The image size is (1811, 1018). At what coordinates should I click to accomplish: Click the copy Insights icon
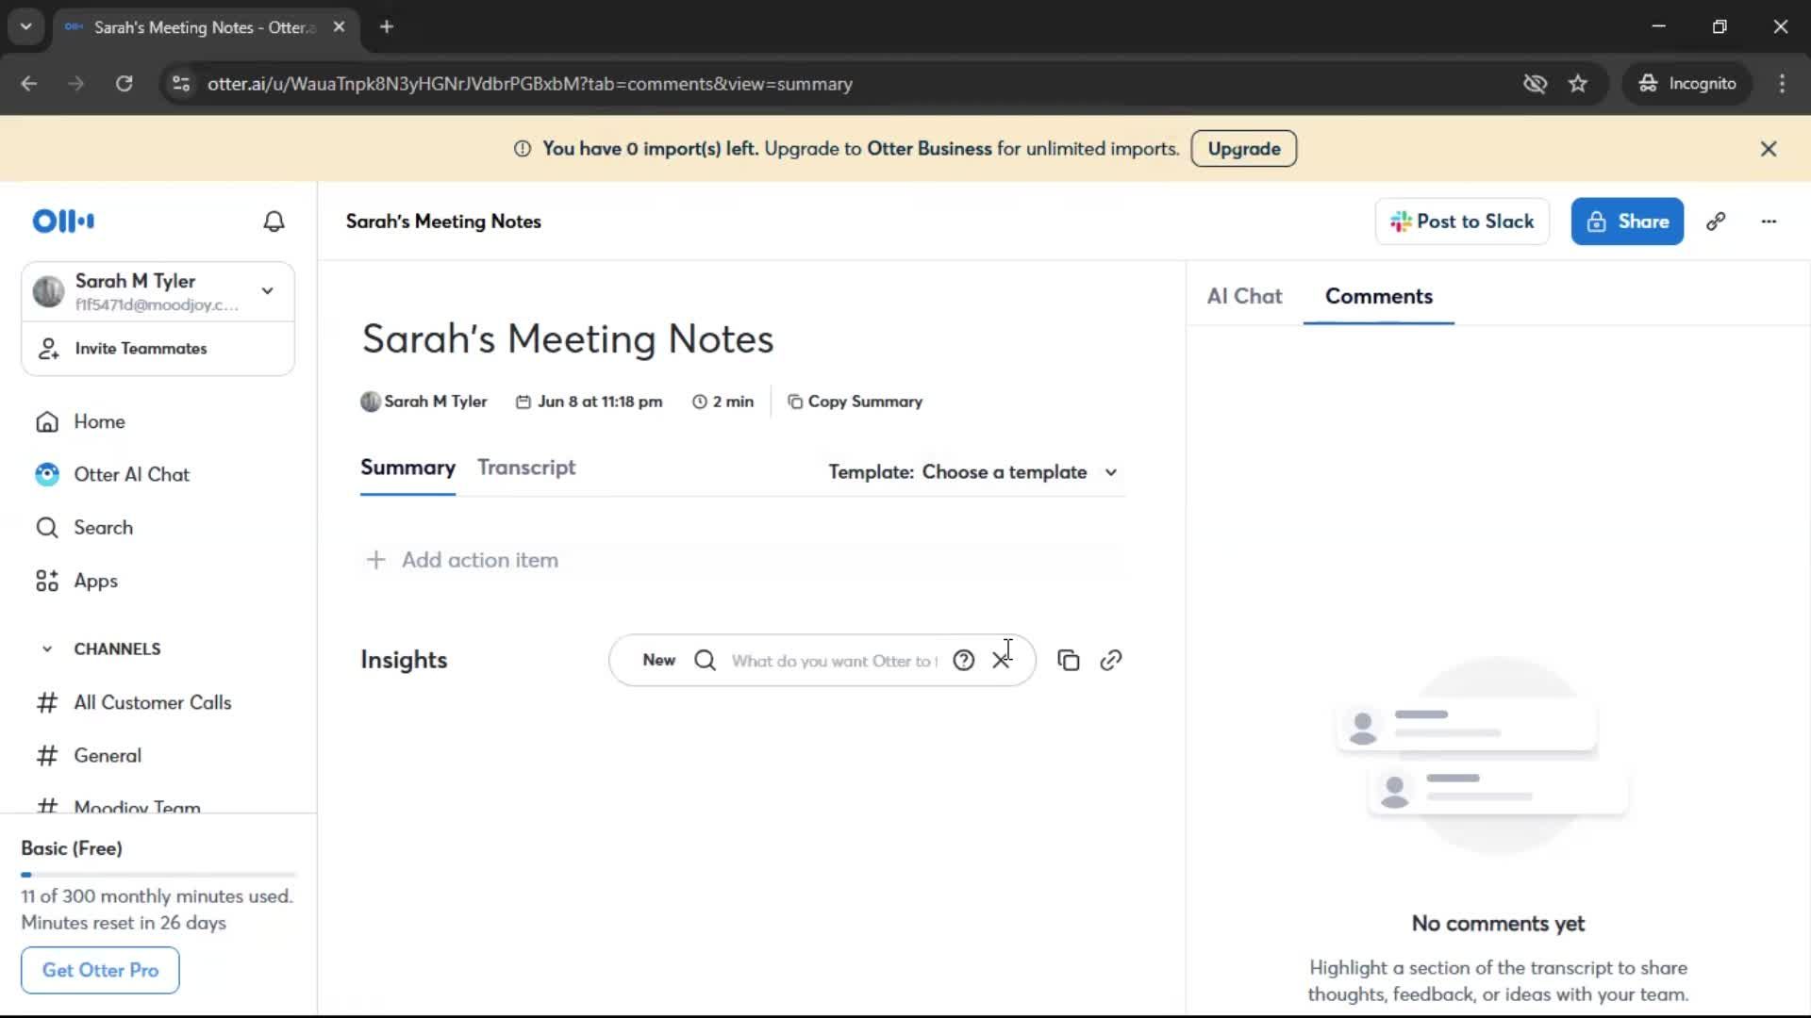(1068, 661)
